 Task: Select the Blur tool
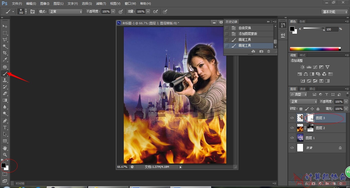[x=5, y=107]
